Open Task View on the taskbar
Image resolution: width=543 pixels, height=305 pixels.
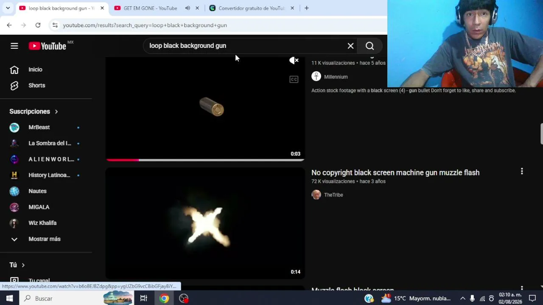[x=144, y=298]
